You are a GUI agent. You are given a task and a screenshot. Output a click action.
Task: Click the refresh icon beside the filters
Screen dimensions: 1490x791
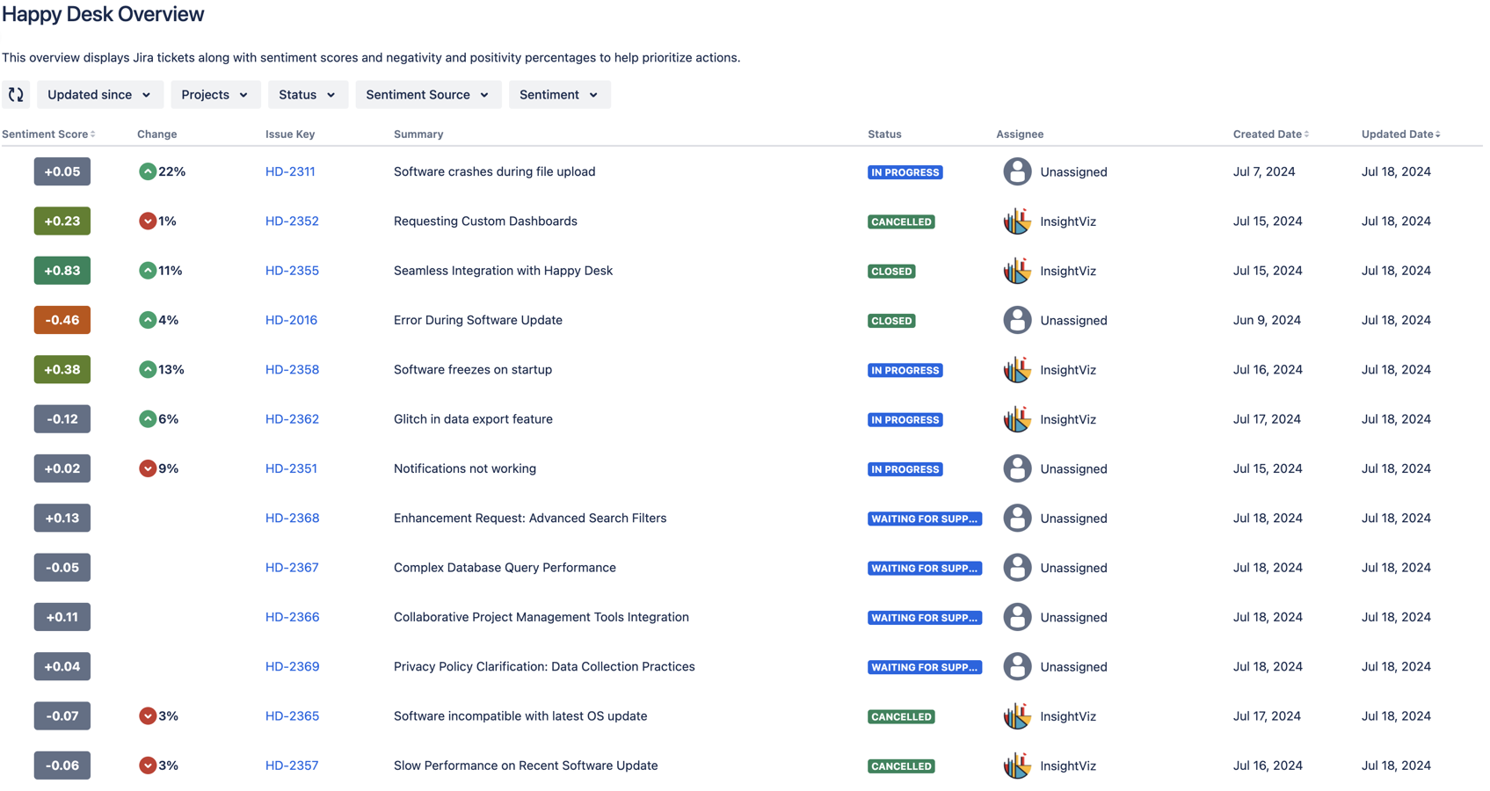click(x=16, y=95)
